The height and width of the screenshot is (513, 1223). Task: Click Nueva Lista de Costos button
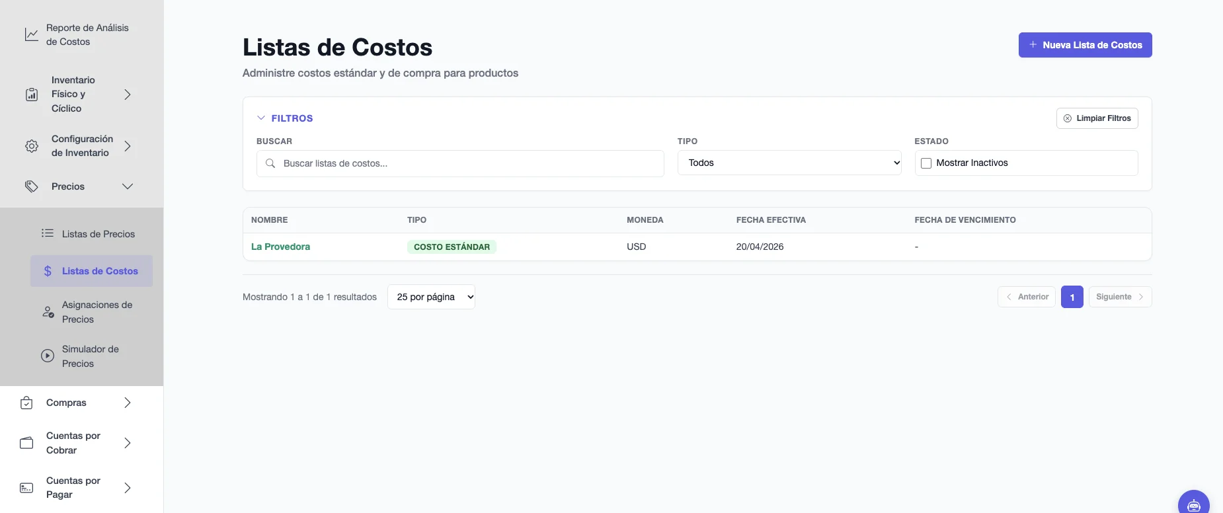coord(1085,45)
